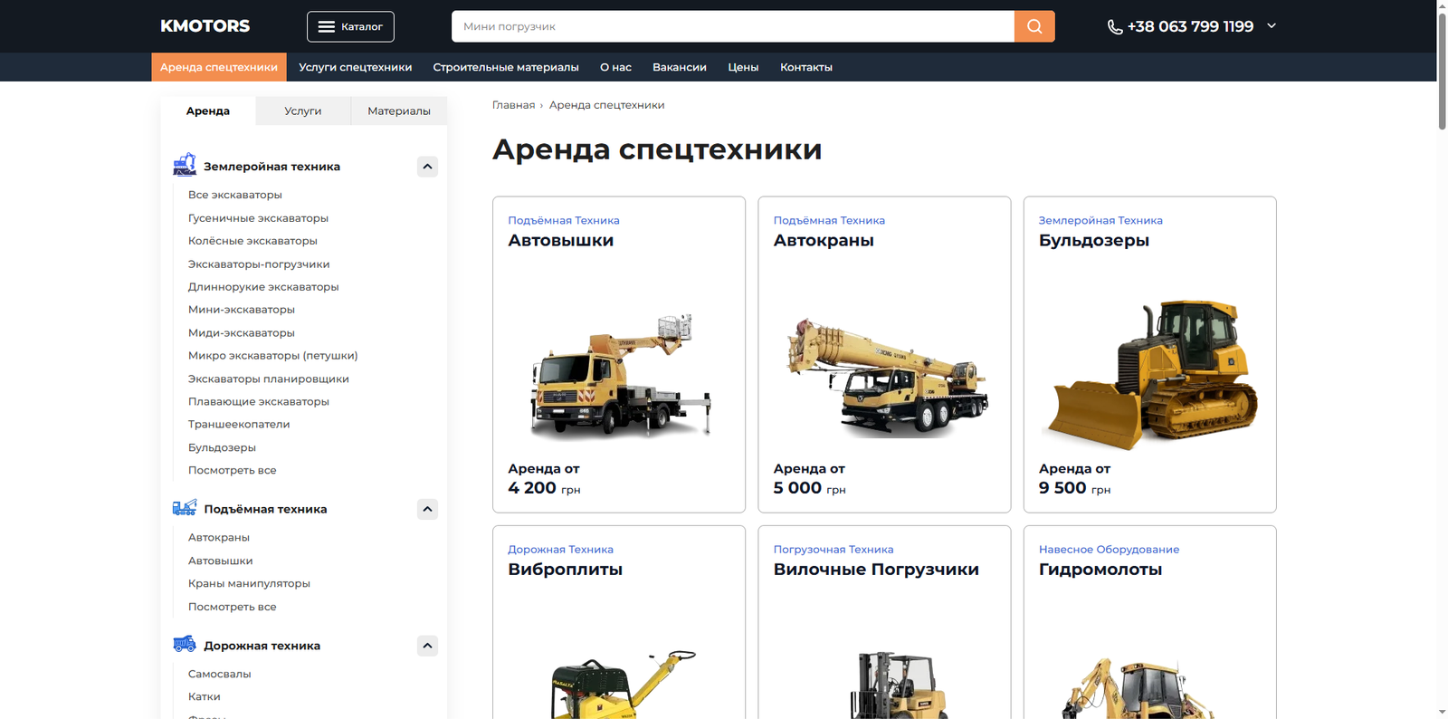Open the Автокраны card title
The width and height of the screenshot is (1448, 719).
pyautogui.click(x=824, y=241)
